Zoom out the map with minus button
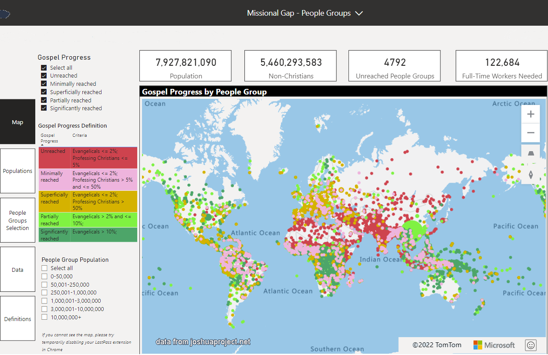 (x=531, y=133)
